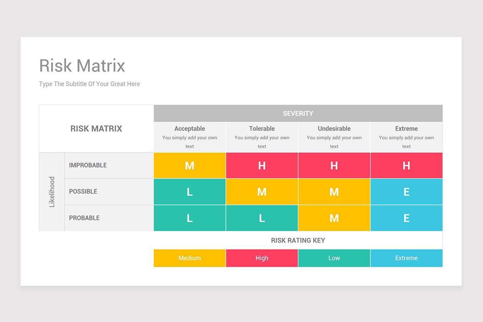Select the subtitle placeholder text
Viewport: 483px width, 322px height.
pos(89,84)
